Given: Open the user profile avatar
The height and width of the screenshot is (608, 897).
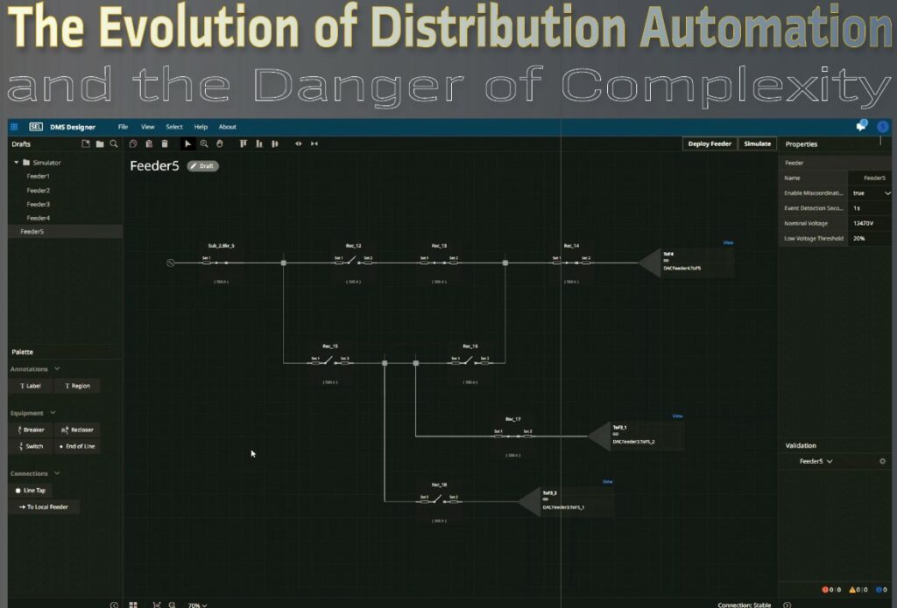Looking at the screenshot, I should (883, 126).
